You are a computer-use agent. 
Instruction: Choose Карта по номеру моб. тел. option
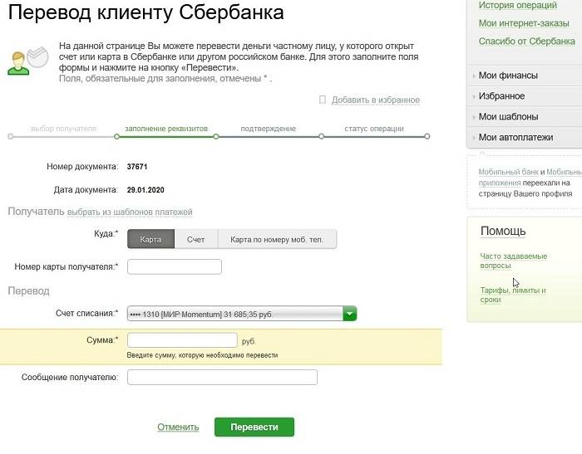(277, 239)
